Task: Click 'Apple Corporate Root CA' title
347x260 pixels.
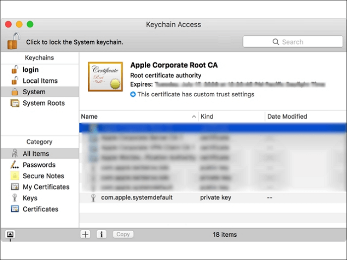Action: [174, 65]
